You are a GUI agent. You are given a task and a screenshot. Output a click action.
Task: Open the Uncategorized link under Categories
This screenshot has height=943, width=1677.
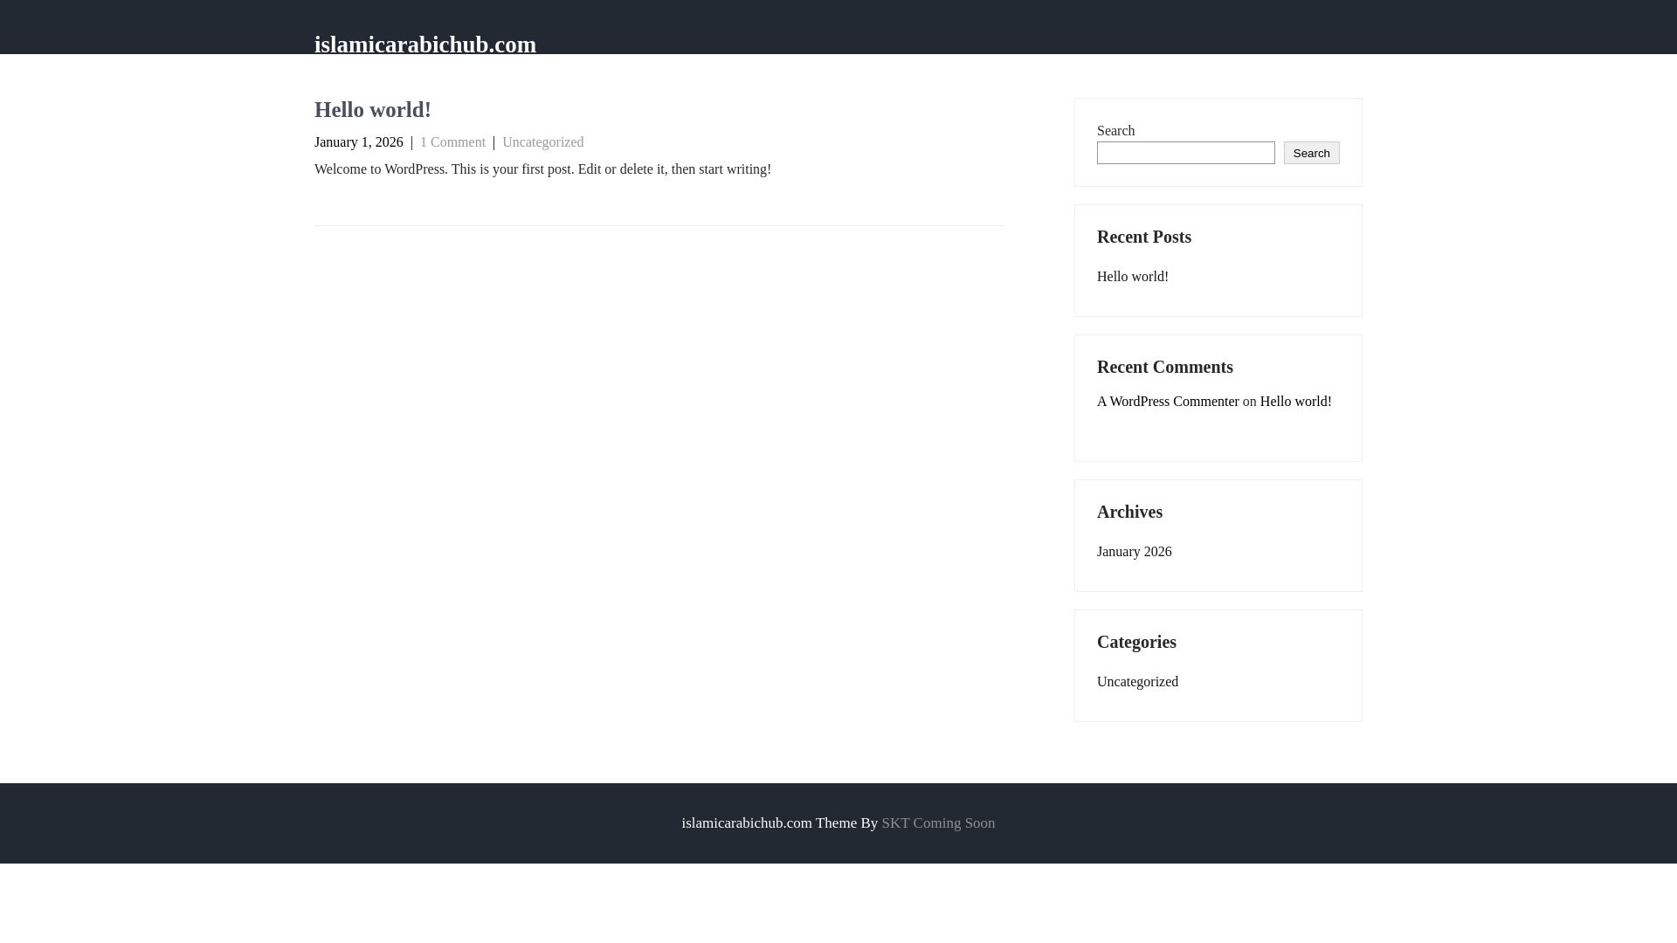pyautogui.click(x=1136, y=682)
